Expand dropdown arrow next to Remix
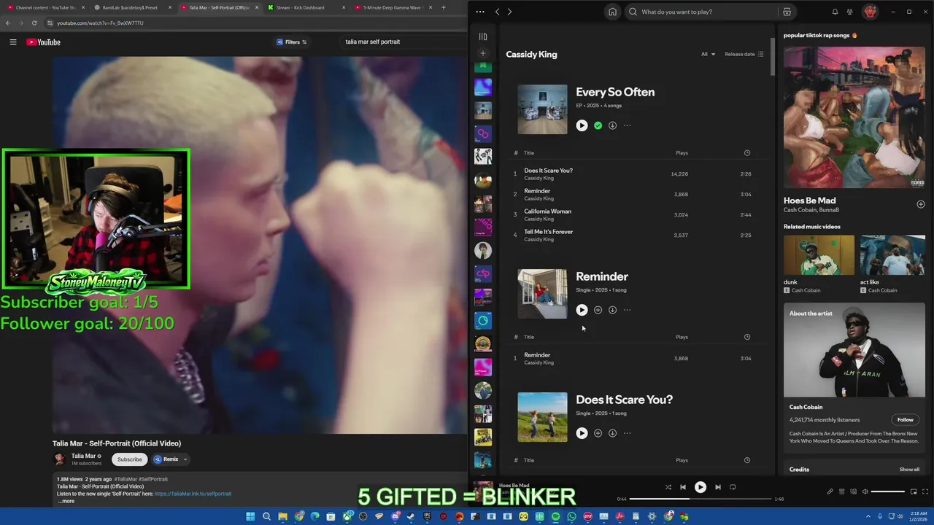Viewport: 934px width, 525px height. click(185, 459)
